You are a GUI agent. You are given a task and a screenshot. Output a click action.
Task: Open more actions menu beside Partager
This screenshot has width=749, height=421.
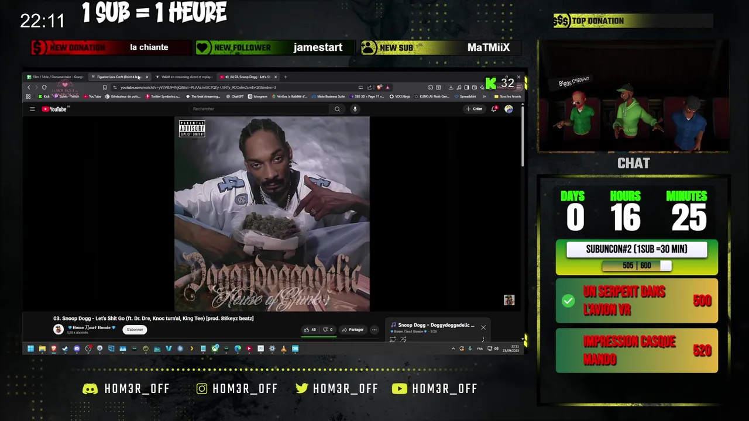374,330
